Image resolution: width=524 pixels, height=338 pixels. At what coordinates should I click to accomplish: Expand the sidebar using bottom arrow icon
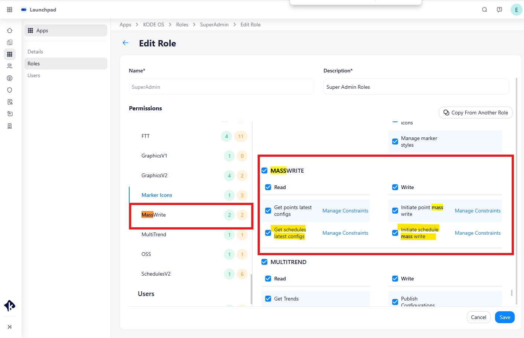[10, 327]
